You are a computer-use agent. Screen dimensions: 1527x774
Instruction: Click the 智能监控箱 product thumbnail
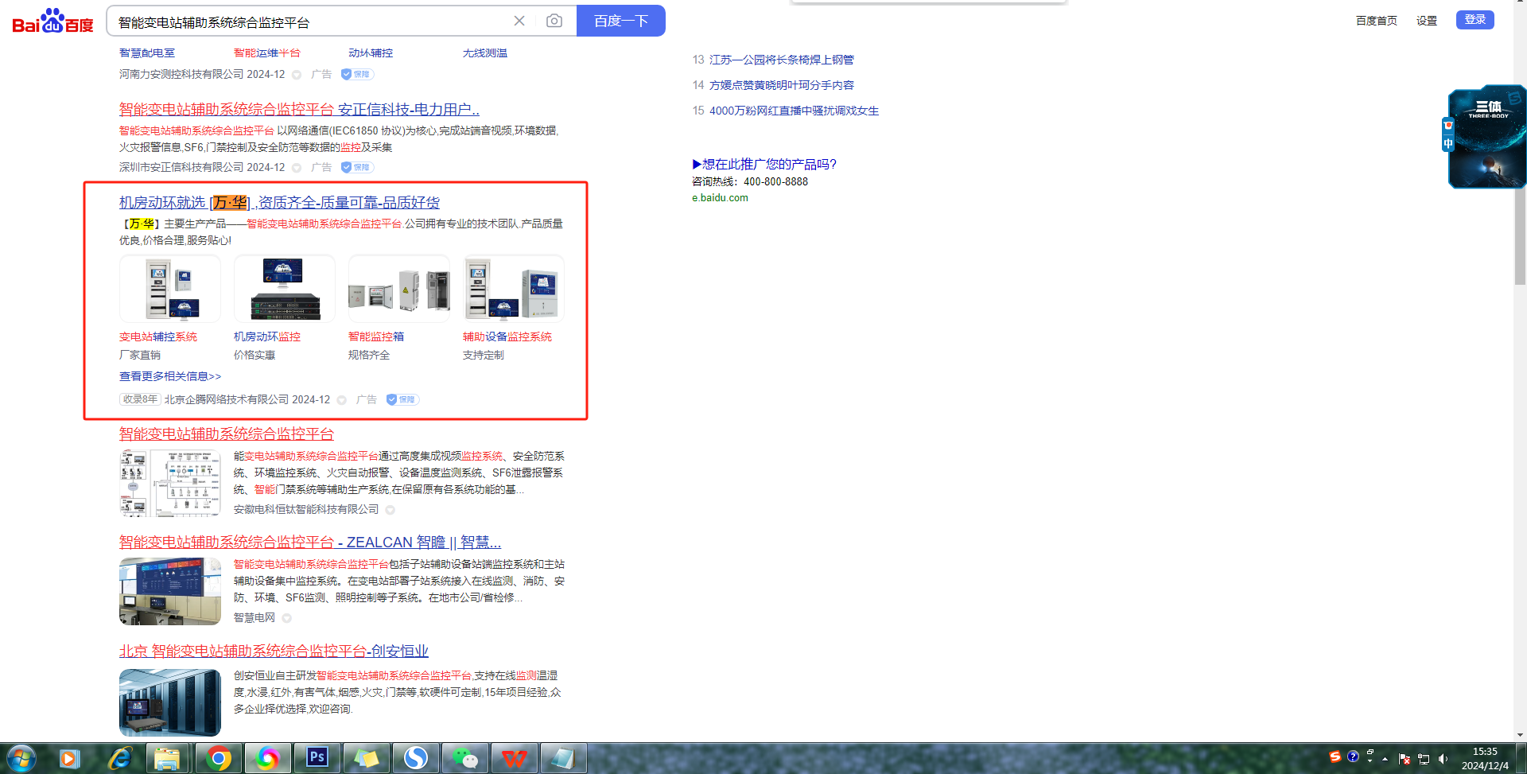399,289
